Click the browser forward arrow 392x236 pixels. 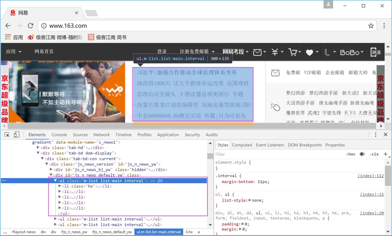[x=19, y=26]
